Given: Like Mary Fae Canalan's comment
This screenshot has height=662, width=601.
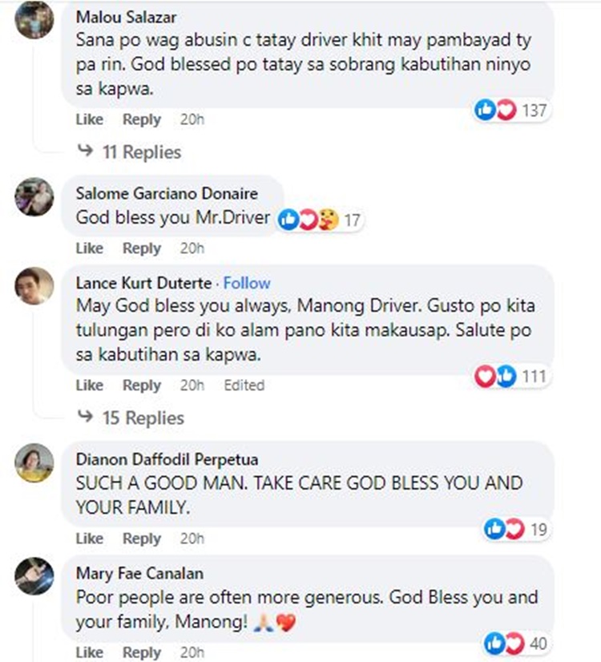Looking at the screenshot, I should tap(90, 652).
